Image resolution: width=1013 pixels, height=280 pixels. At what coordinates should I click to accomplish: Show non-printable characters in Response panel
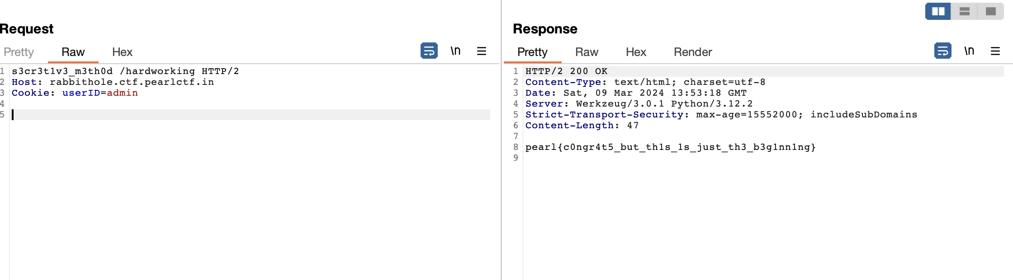click(969, 51)
